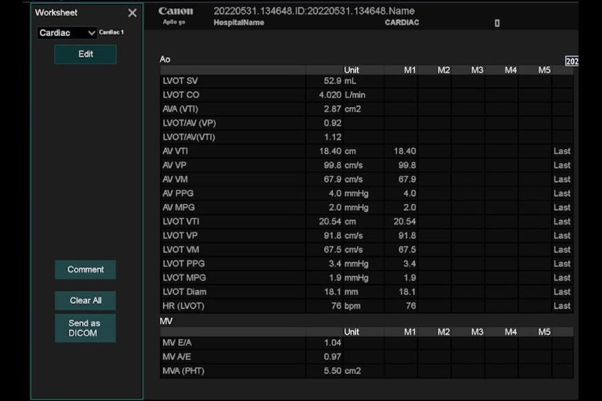The width and height of the screenshot is (602, 401).
Task: Click the LVOT/AV(VTI) value 1.12
Action: [x=332, y=137]
